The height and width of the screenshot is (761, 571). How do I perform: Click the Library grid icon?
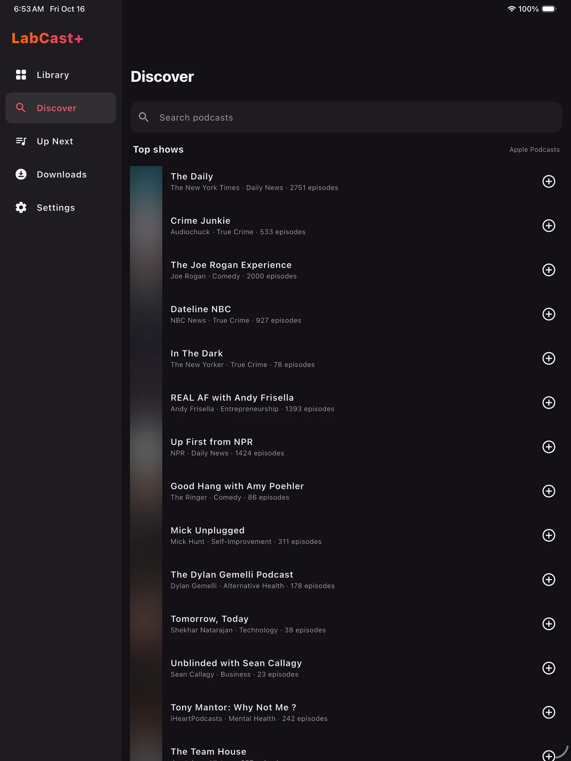[x=21, y=75]
